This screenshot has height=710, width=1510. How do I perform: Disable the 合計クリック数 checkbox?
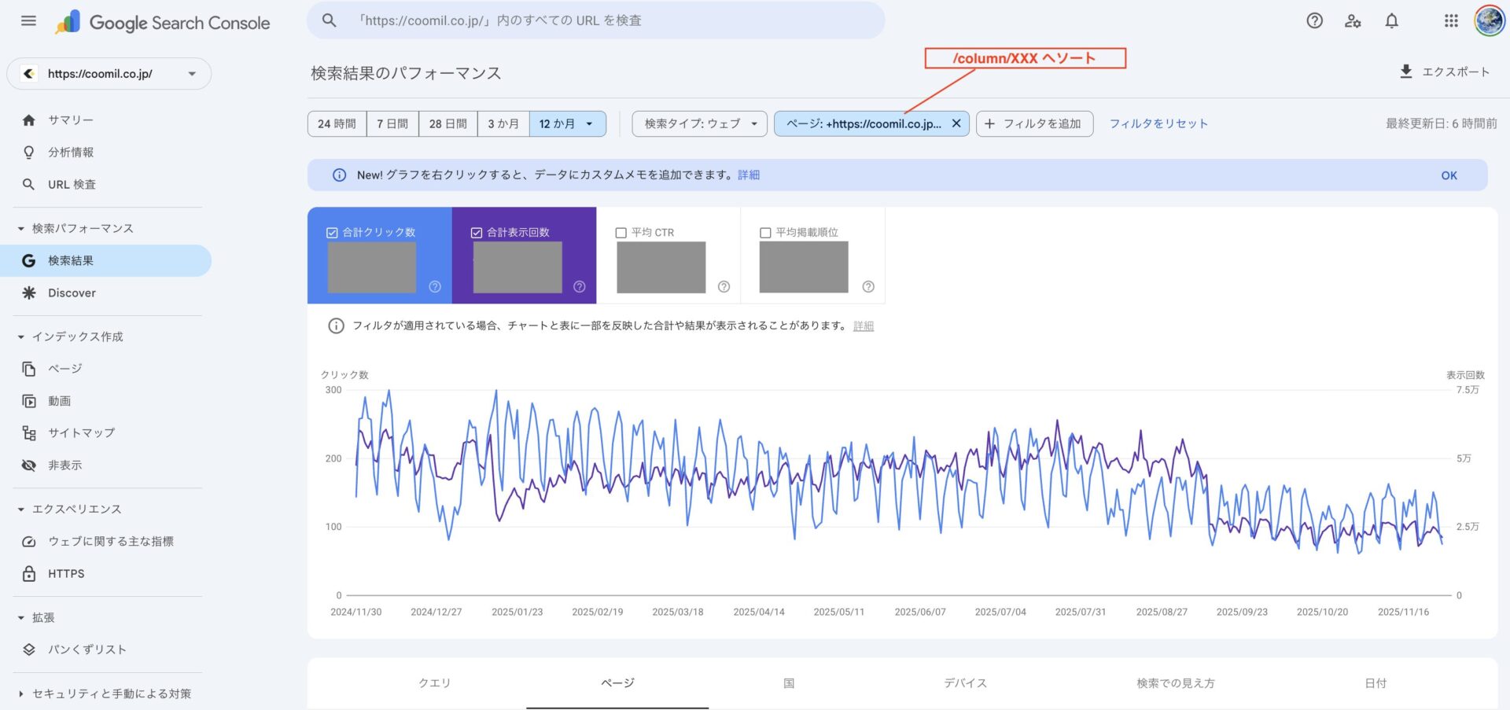(332, 232)
